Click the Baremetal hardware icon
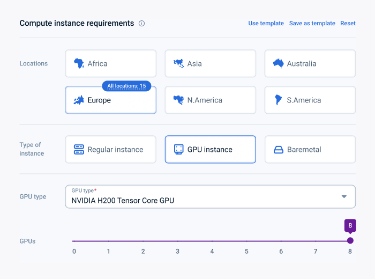Viewport: 375px width, 279px height. pos(278,150)
